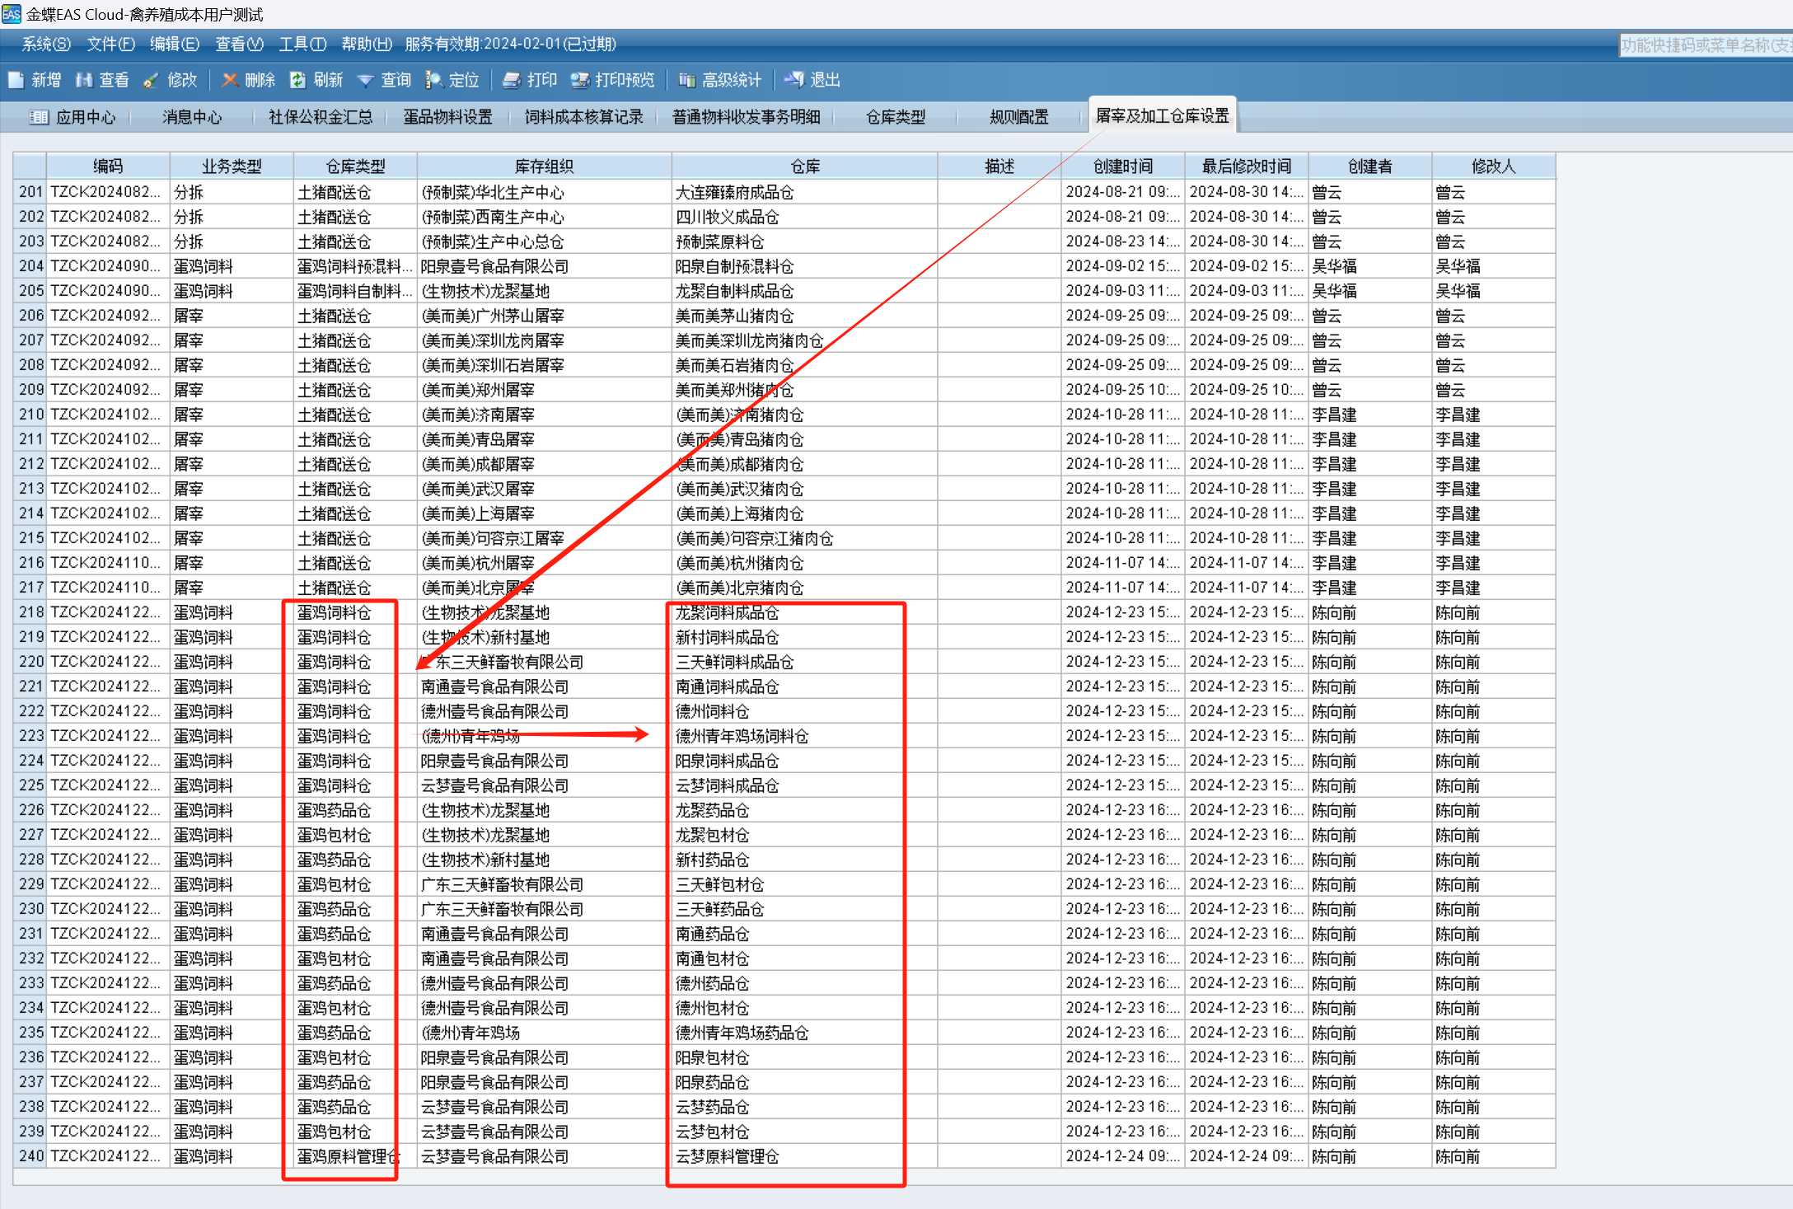Click the 定位 (Locate) toolbar icon
The image size is (1793, 1209).
pyautogui.click(x=434, y=80)
